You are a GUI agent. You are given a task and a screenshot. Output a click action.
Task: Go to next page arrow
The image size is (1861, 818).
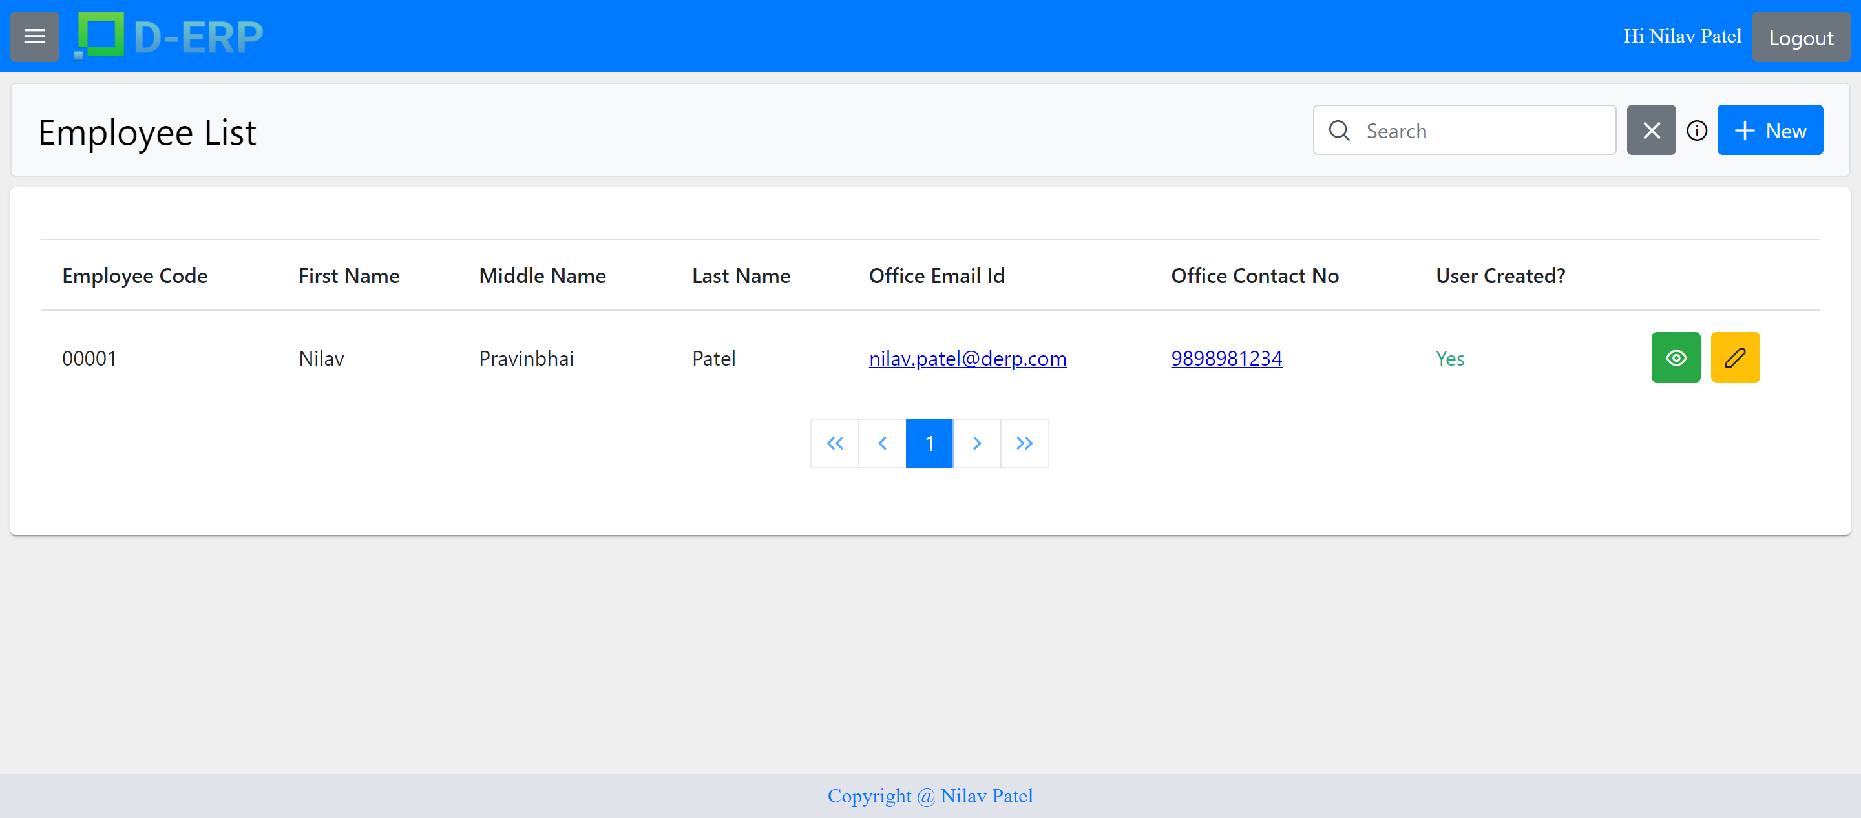click(x=977, y=443)
